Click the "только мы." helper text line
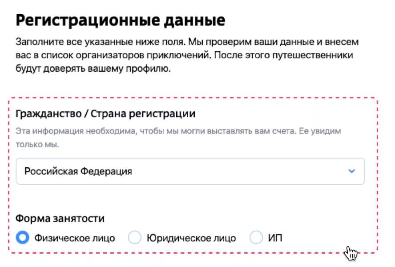The image size is (395, 267). coord(37,145)
